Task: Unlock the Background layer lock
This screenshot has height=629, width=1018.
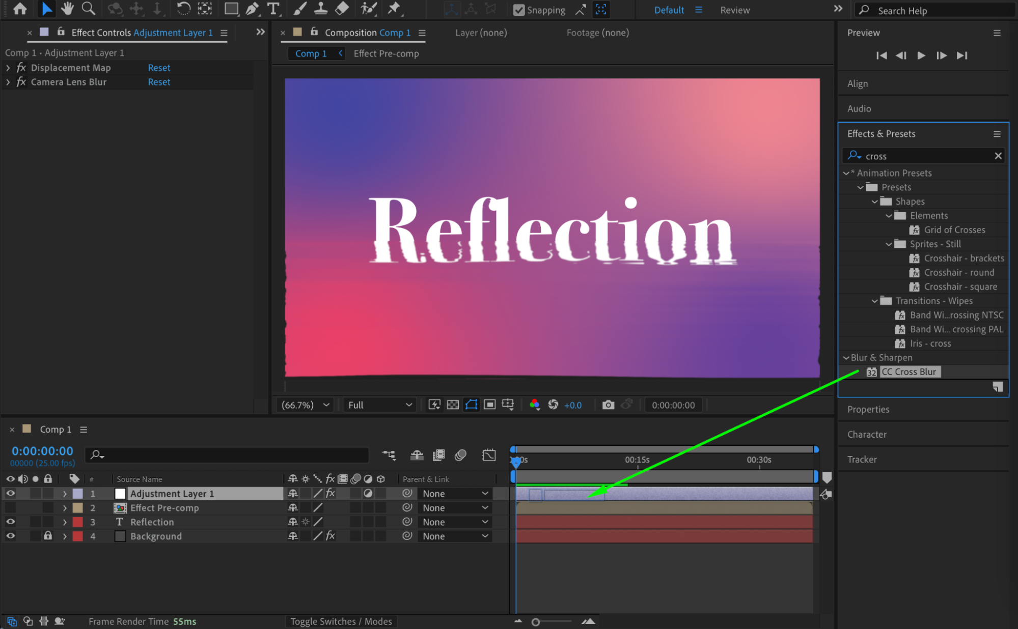Action: (48, 536)
